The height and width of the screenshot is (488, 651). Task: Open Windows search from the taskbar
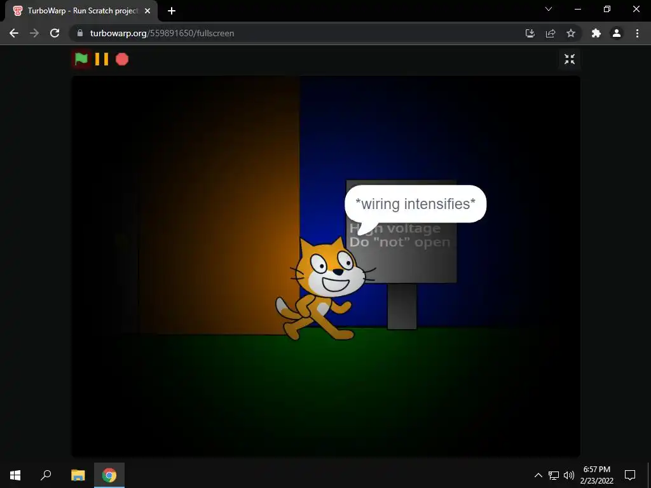coord(46,475)
